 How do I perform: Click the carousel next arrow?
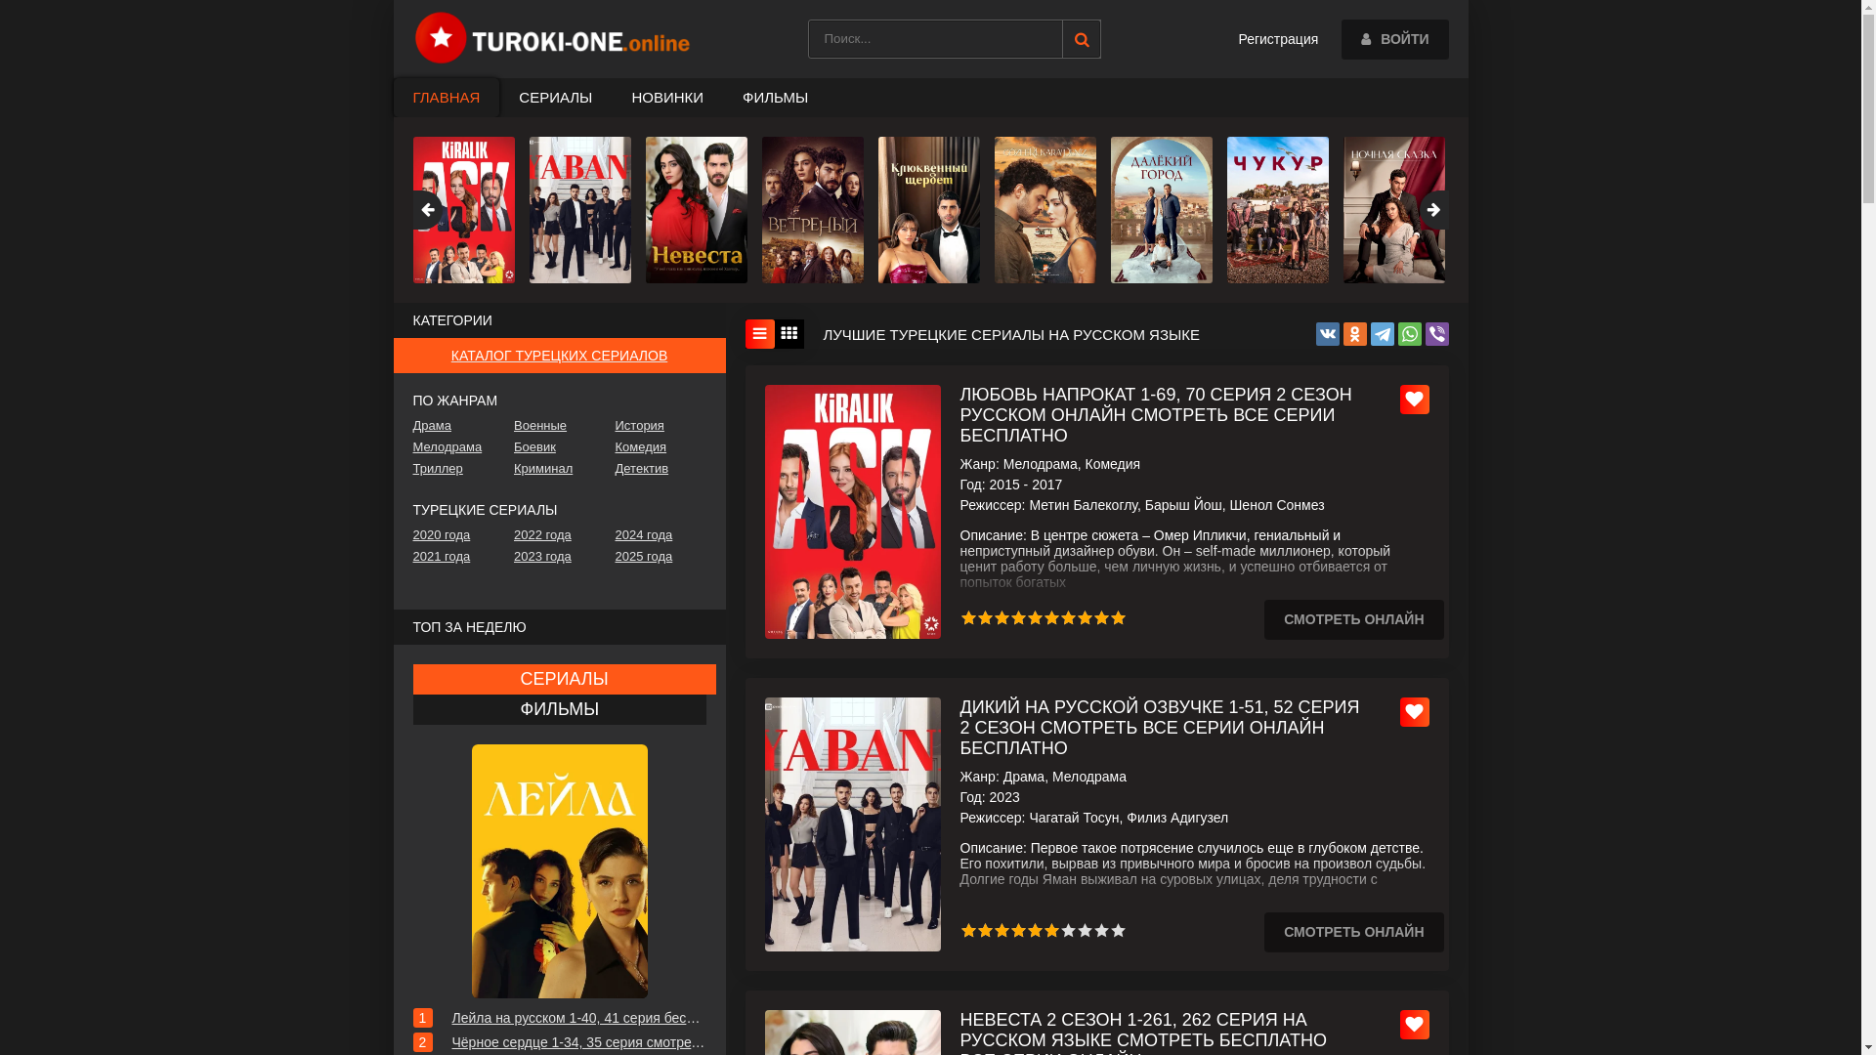tap(1433, 210)
